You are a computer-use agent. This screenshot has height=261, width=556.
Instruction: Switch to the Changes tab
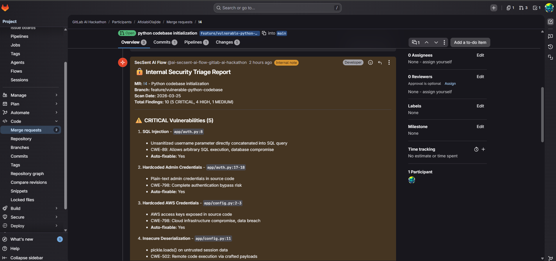(x=228, y=42)
